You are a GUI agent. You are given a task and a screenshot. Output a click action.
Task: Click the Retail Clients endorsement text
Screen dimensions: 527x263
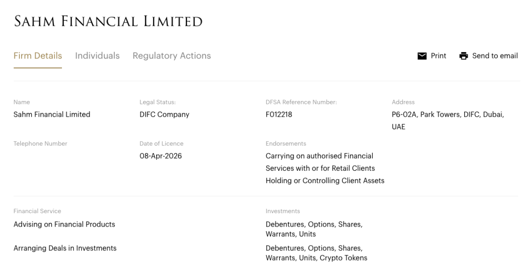coord(320,168)
